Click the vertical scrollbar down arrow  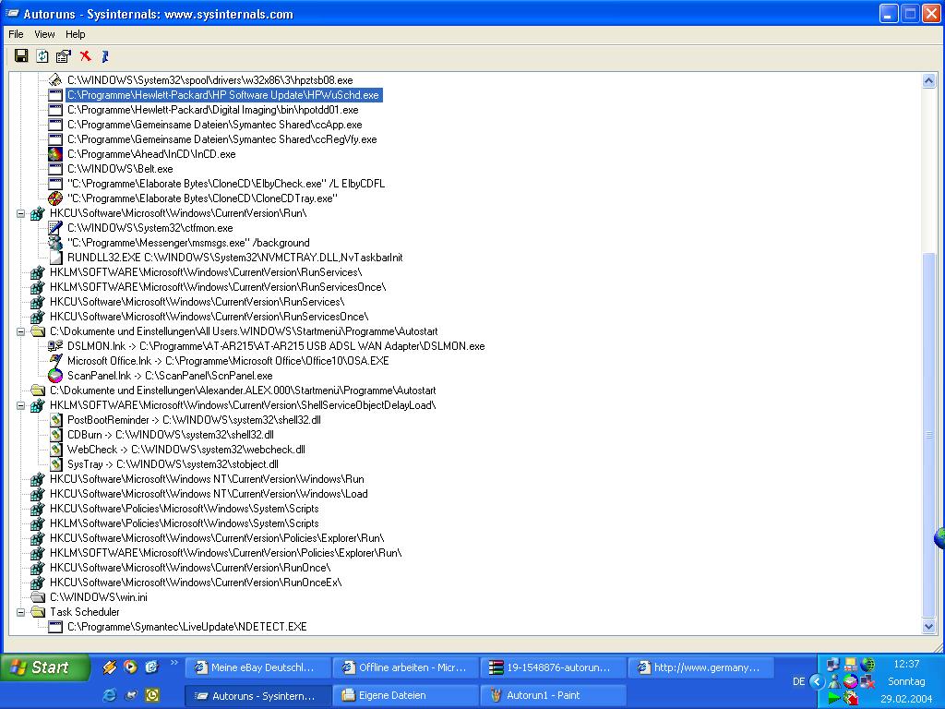coord(929,627)
